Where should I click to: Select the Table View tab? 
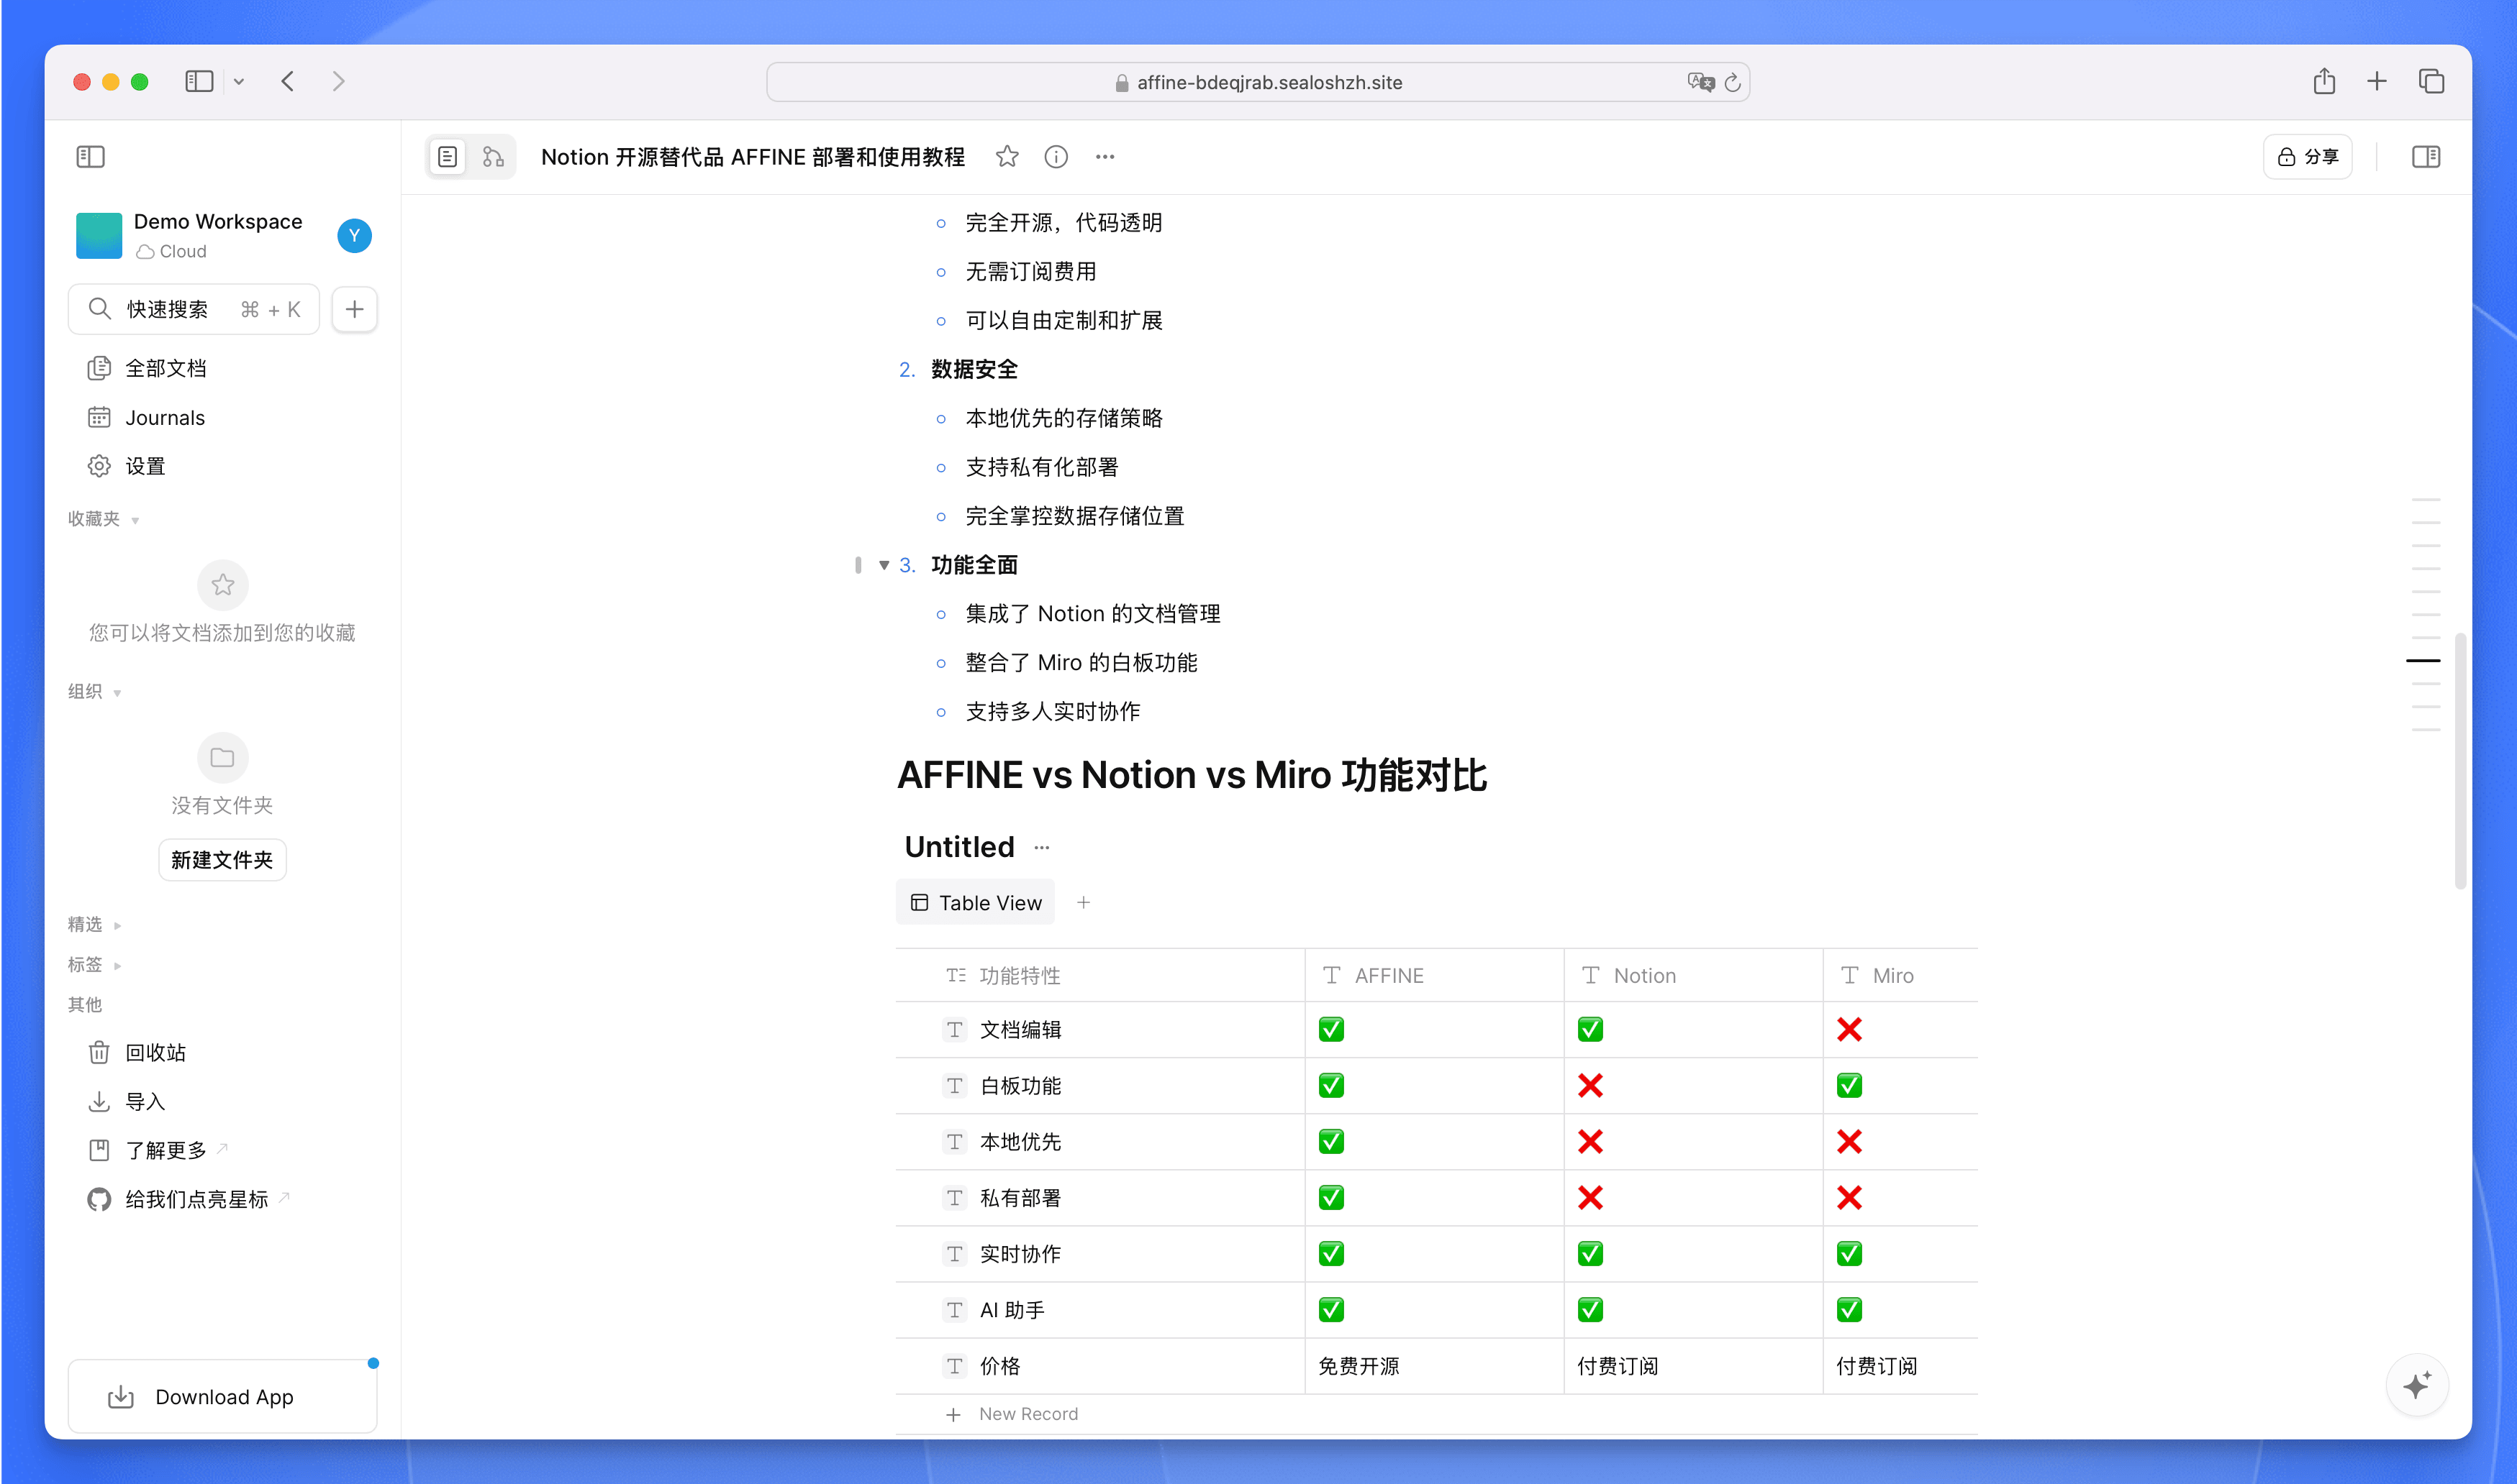coord(976,903)
